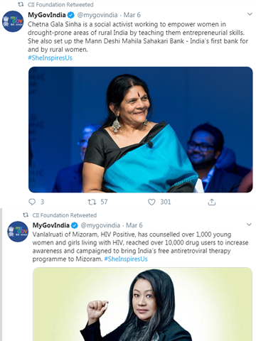Click the verified badge on the first tweet

[70, 15]
